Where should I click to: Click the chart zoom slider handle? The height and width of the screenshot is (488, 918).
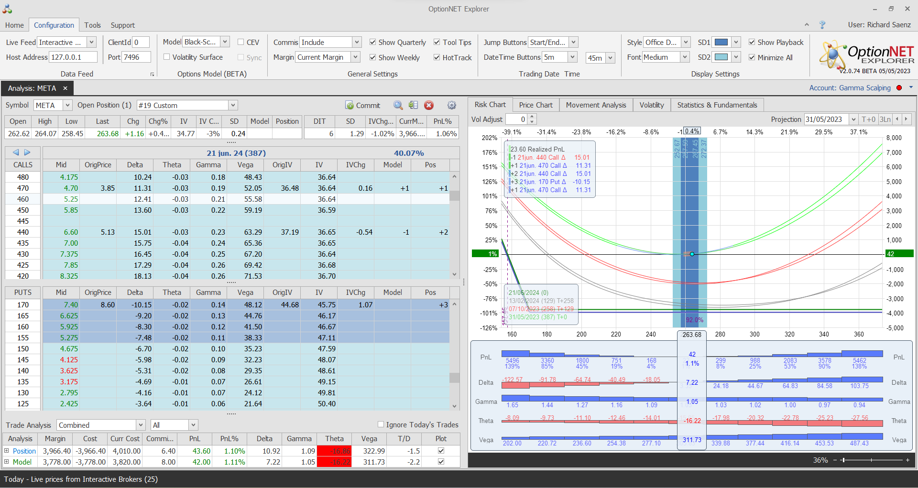[x=843, y=460]
